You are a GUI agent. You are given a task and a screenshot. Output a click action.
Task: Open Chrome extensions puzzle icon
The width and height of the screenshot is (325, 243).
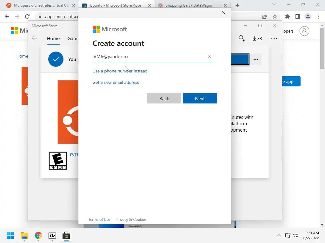pyautogui.click(x=288, y=16)
